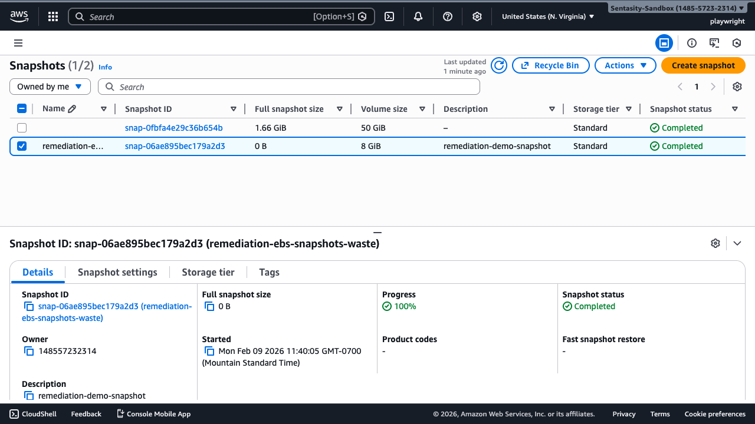The image size is (755, 424).
Task: Open the AWS services grid menu
Action: point(53,16)
